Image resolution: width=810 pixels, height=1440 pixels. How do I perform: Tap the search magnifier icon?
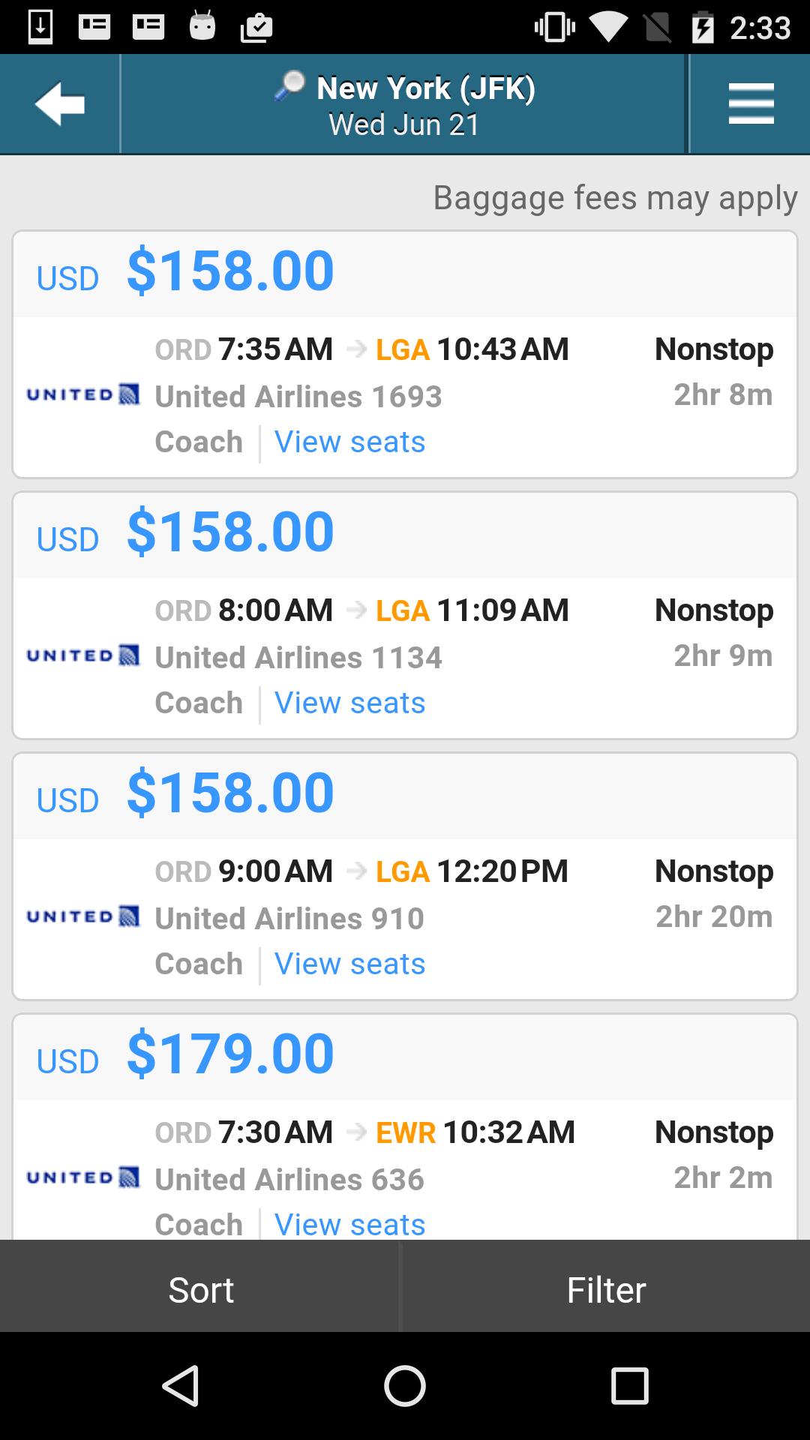[x=290, y=85]
